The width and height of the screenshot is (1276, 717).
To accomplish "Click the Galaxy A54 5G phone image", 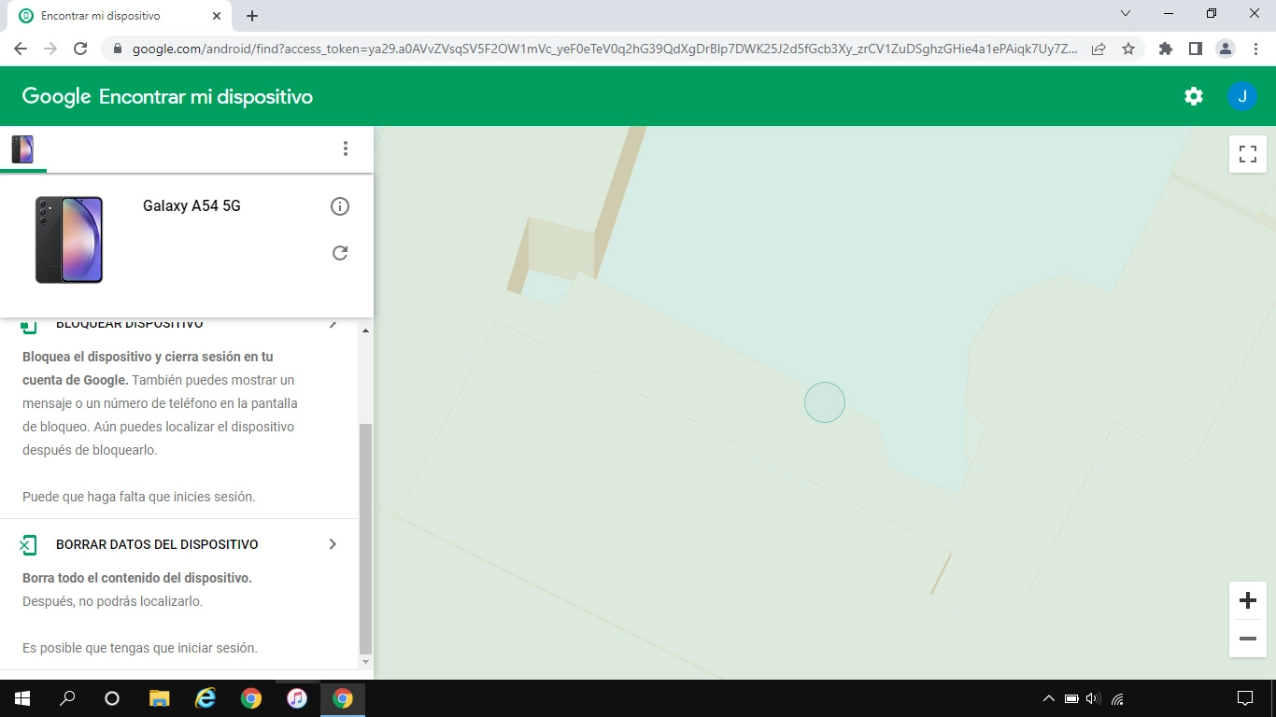I will [x=69, y=240].
